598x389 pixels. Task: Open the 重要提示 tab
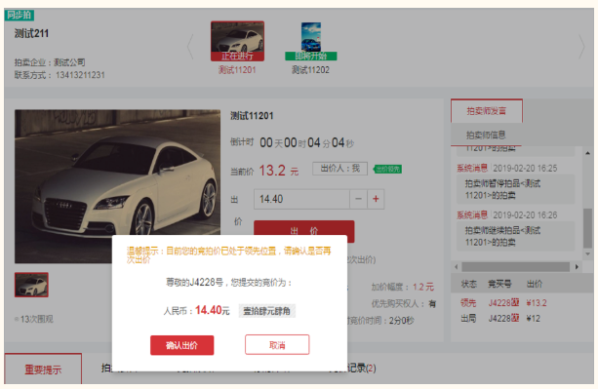coord(43,370)
